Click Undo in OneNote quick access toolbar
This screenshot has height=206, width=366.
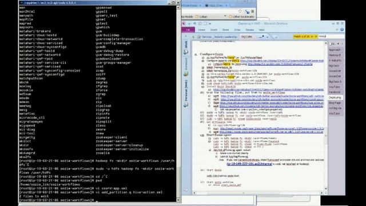194,23
